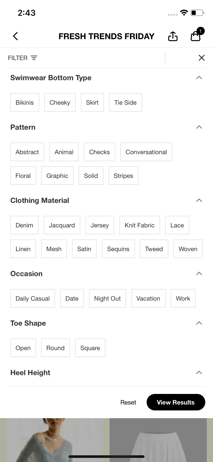The image size is (213, 462).
Task: Open the share icon
Action: pyautogui.click(x=173, y=36)
